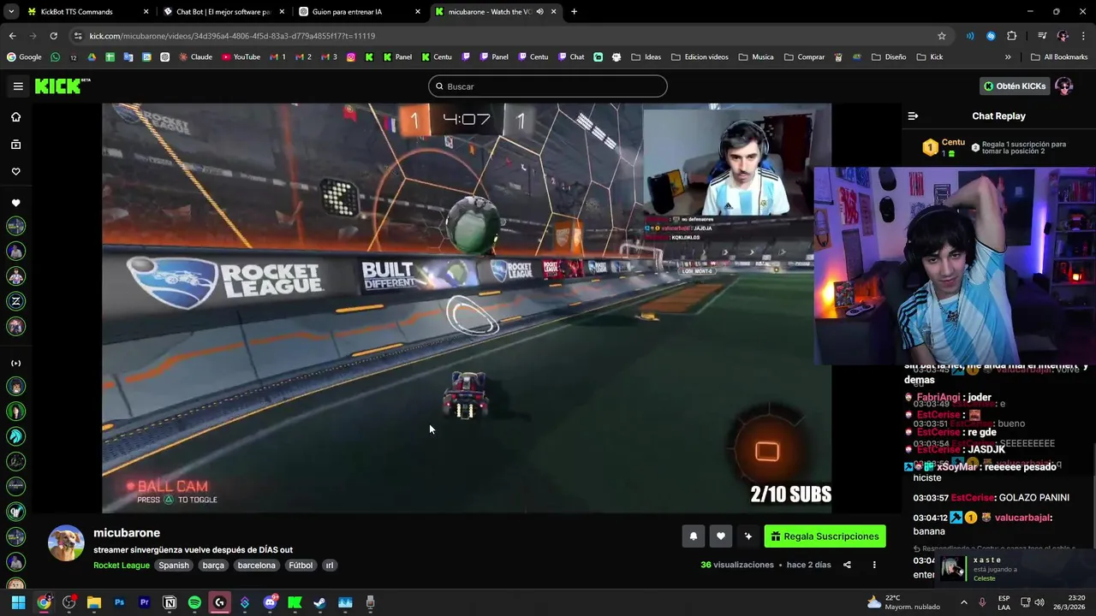
Task: Bookmark this page with star
Action: point(942,36)
